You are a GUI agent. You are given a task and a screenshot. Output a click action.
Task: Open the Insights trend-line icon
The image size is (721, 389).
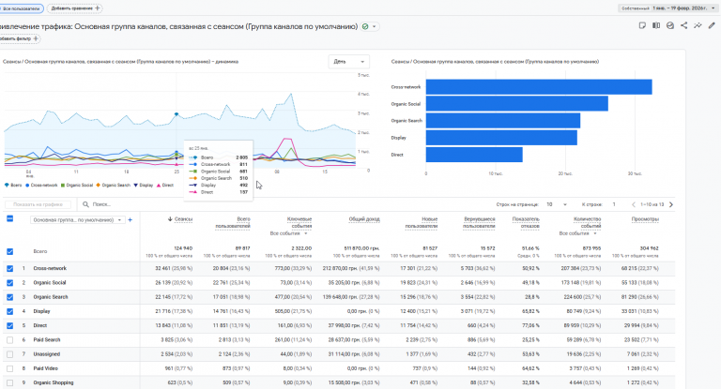698,25
